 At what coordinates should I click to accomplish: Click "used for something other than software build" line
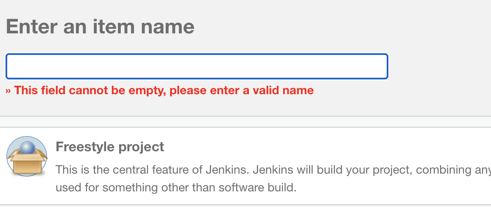coord(176,187)
